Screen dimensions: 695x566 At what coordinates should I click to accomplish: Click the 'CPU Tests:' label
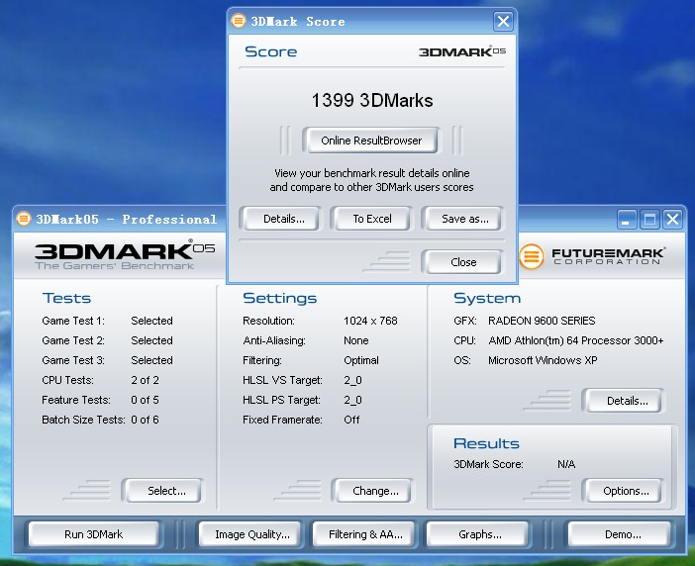coord(67,380)
